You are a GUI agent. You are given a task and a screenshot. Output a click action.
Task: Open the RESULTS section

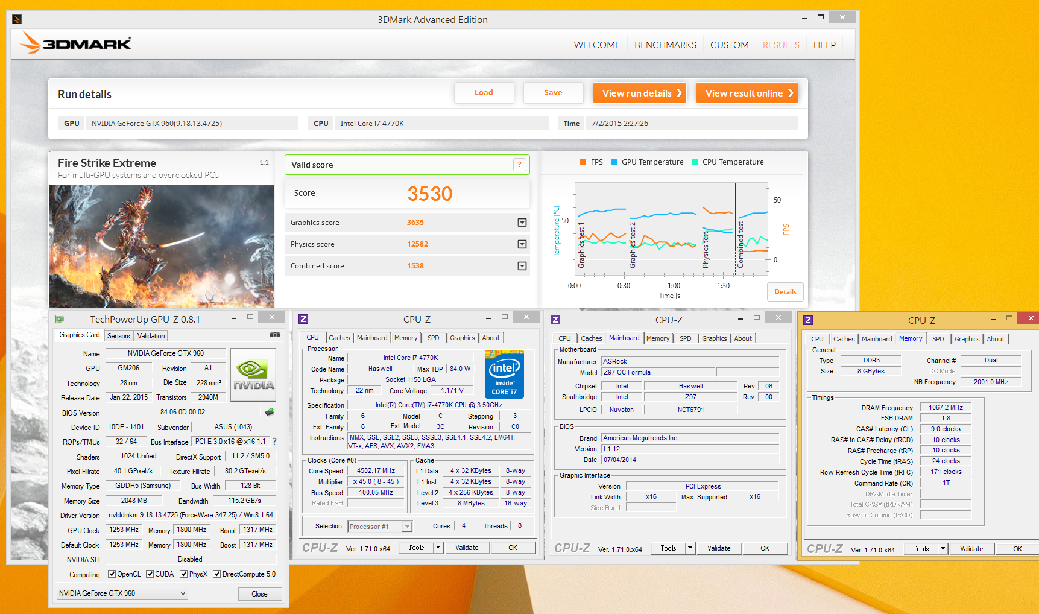(x=781, y=45)
